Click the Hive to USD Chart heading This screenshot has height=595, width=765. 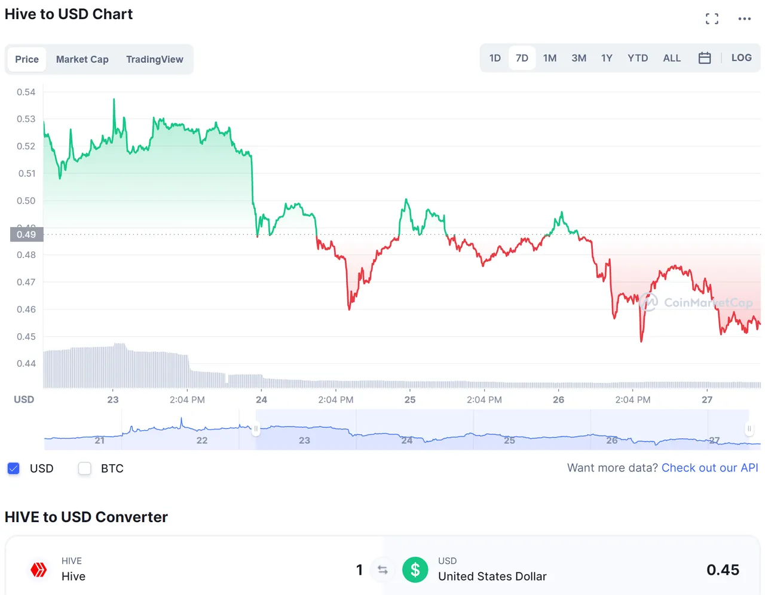[69, 14]
